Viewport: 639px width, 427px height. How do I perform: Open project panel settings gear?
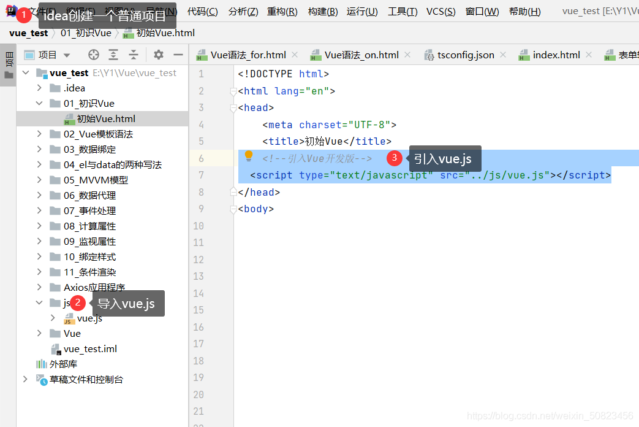[159, 55]
